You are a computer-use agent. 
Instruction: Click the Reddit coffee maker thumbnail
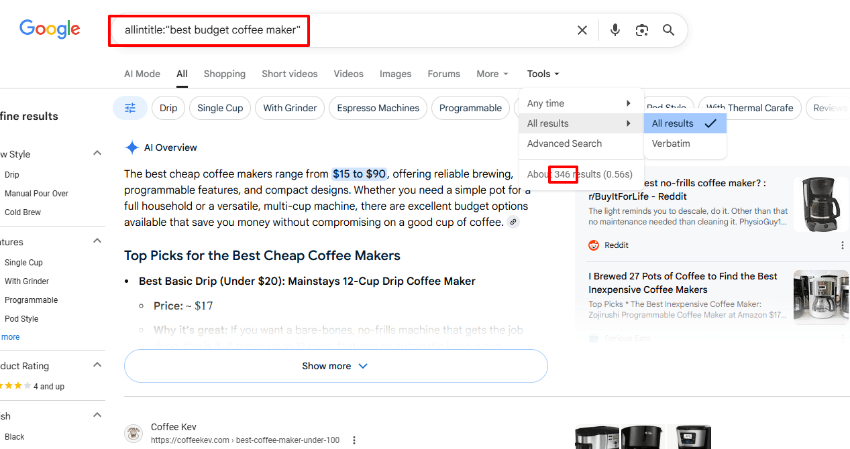(820, 204)
